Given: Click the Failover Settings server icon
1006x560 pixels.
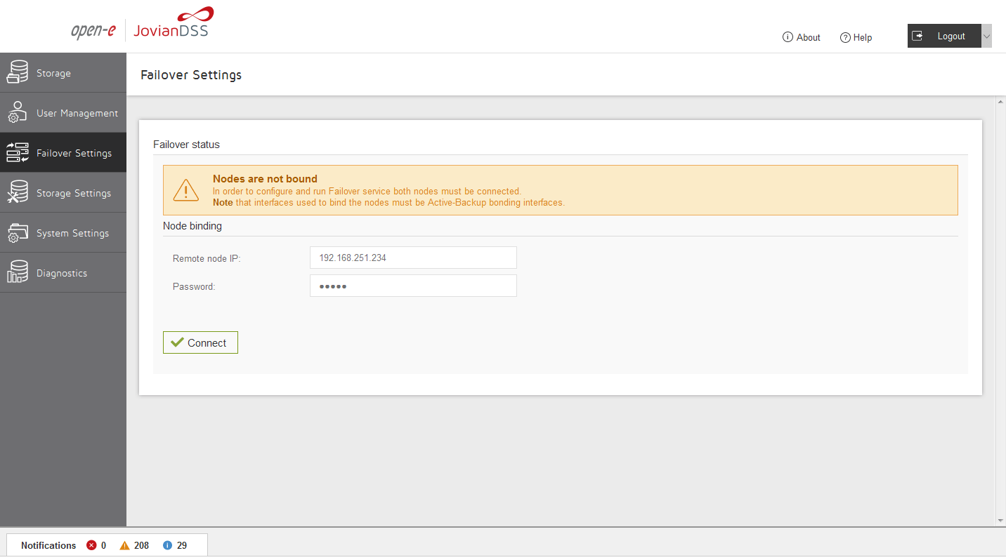Looking at the screenshot, I should click(x=18, y=153).
